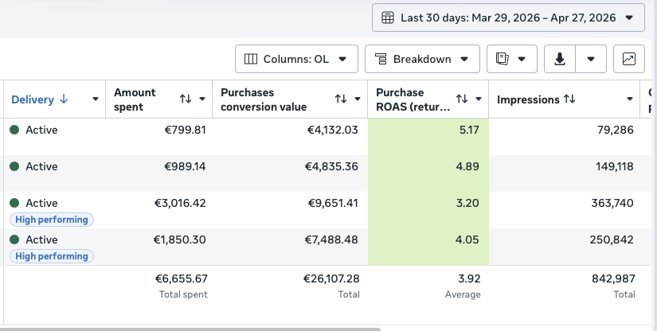Open the Columns: OL dropdown
This screenshot has width=657, height=331.
point(296,59)
